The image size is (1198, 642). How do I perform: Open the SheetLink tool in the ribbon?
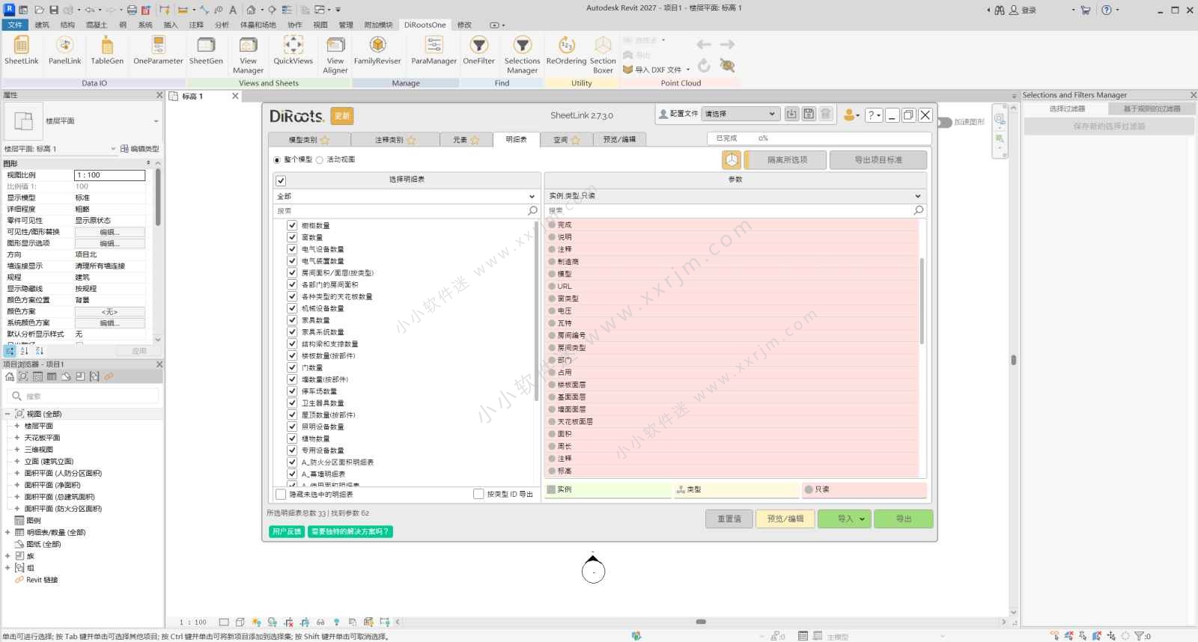pyautogui.click(x=21, y=51)
